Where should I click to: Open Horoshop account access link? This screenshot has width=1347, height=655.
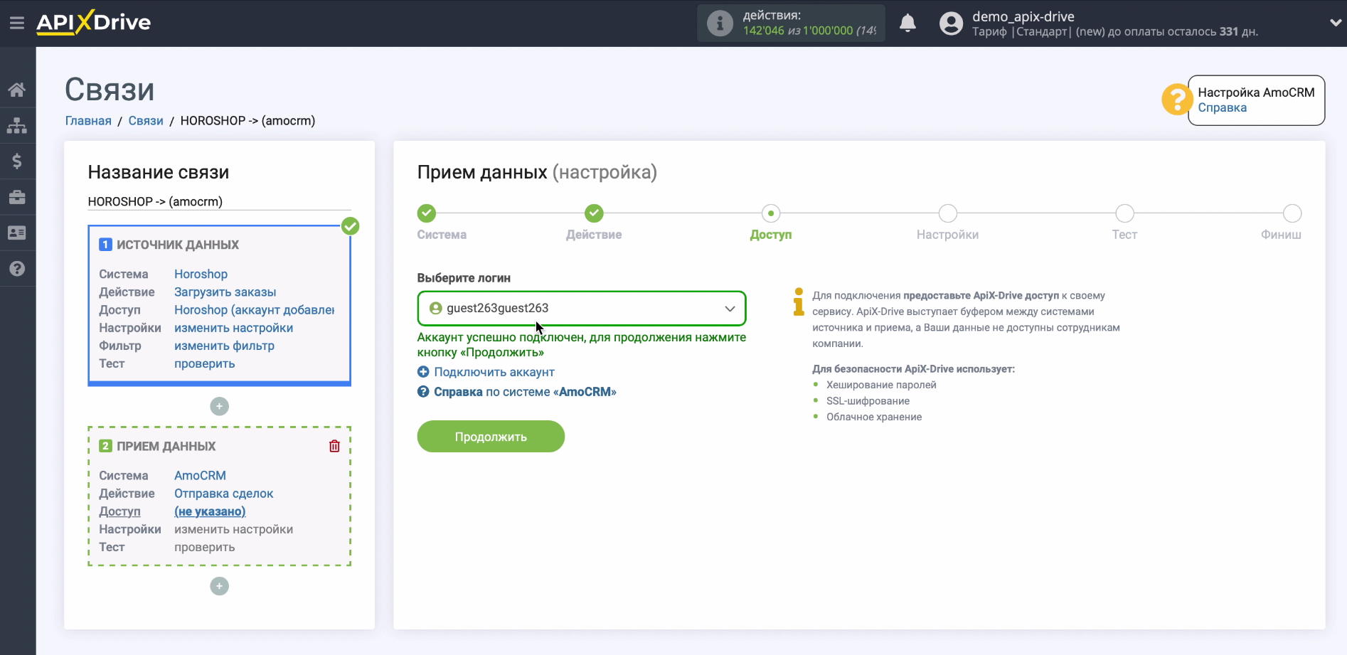point(254,309)
